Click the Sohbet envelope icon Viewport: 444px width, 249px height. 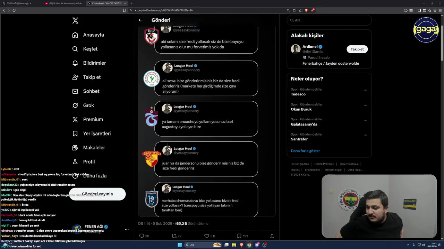tap(75, 91)
